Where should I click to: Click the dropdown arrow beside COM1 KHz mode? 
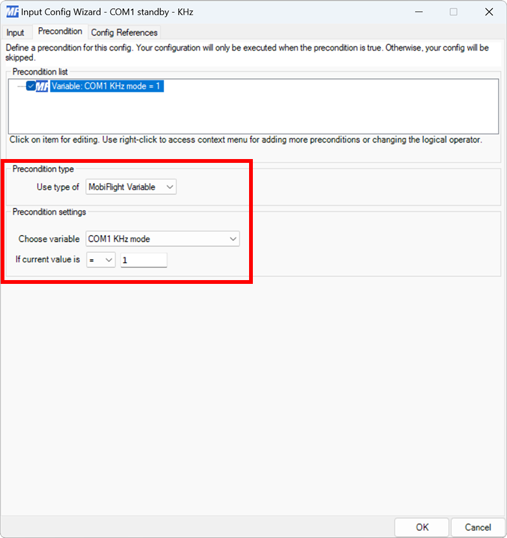point(234,238)
